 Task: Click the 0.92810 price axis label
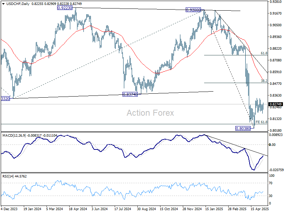point(275,2)
